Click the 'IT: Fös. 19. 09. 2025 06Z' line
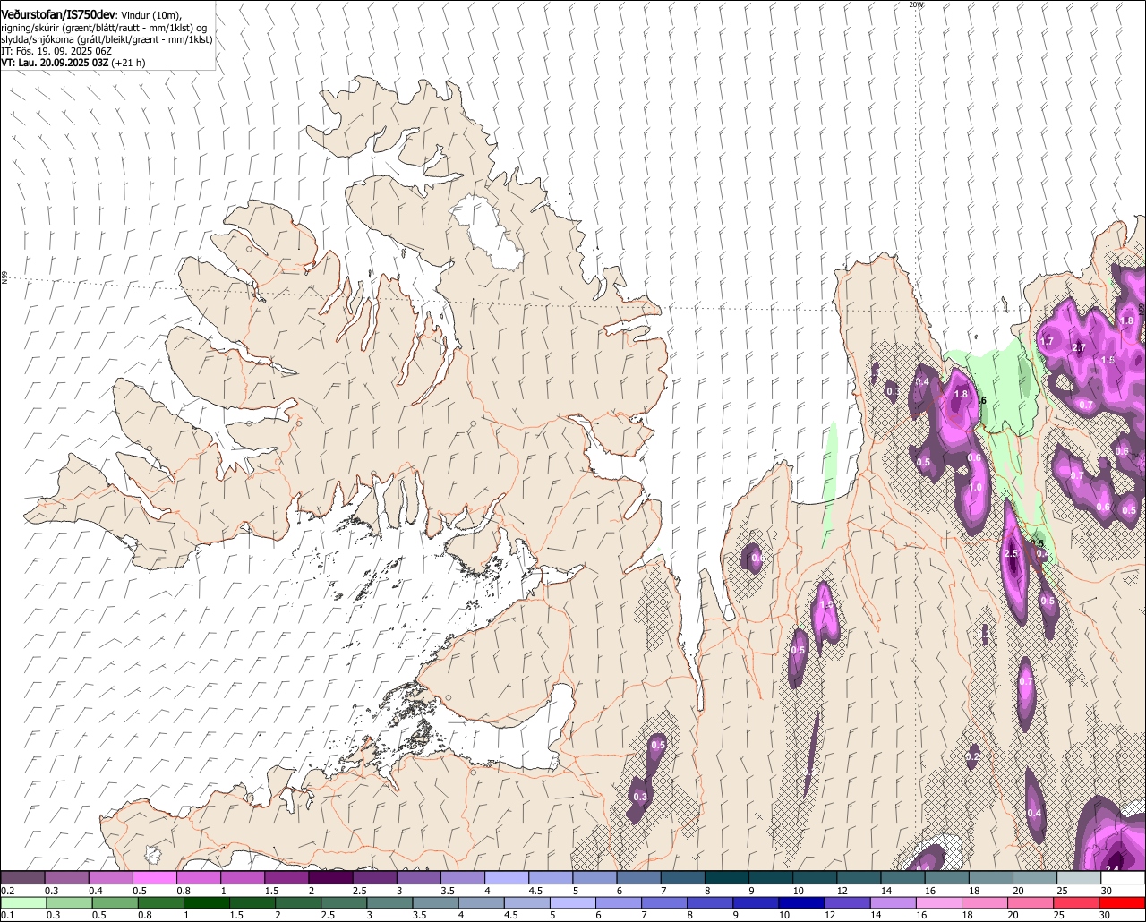The width and height of the screenshot is (1146, 922). pos(56,51)
